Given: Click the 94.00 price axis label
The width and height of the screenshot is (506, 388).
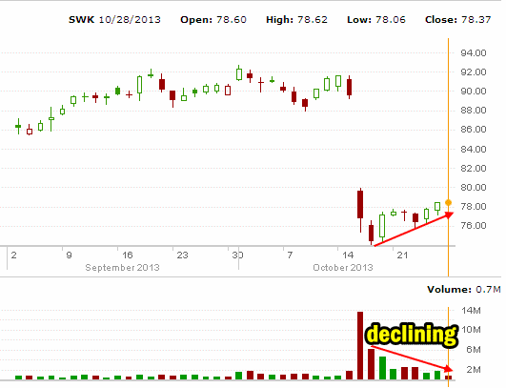Looking at the screenshot, I should pyautogui.click(x=474, y=53).
